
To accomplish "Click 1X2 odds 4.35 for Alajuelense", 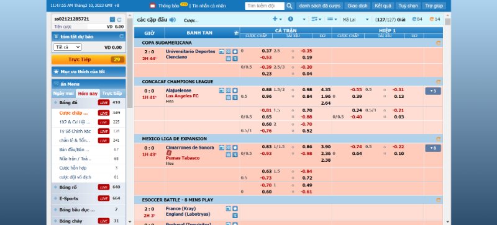I will tap(326, 89).
